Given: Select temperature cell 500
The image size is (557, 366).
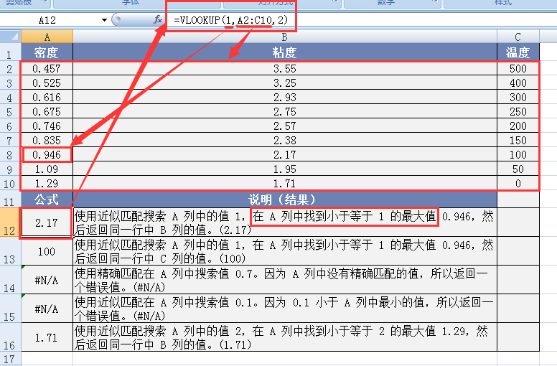Looking at the screenshot, I should pos(518,68).
